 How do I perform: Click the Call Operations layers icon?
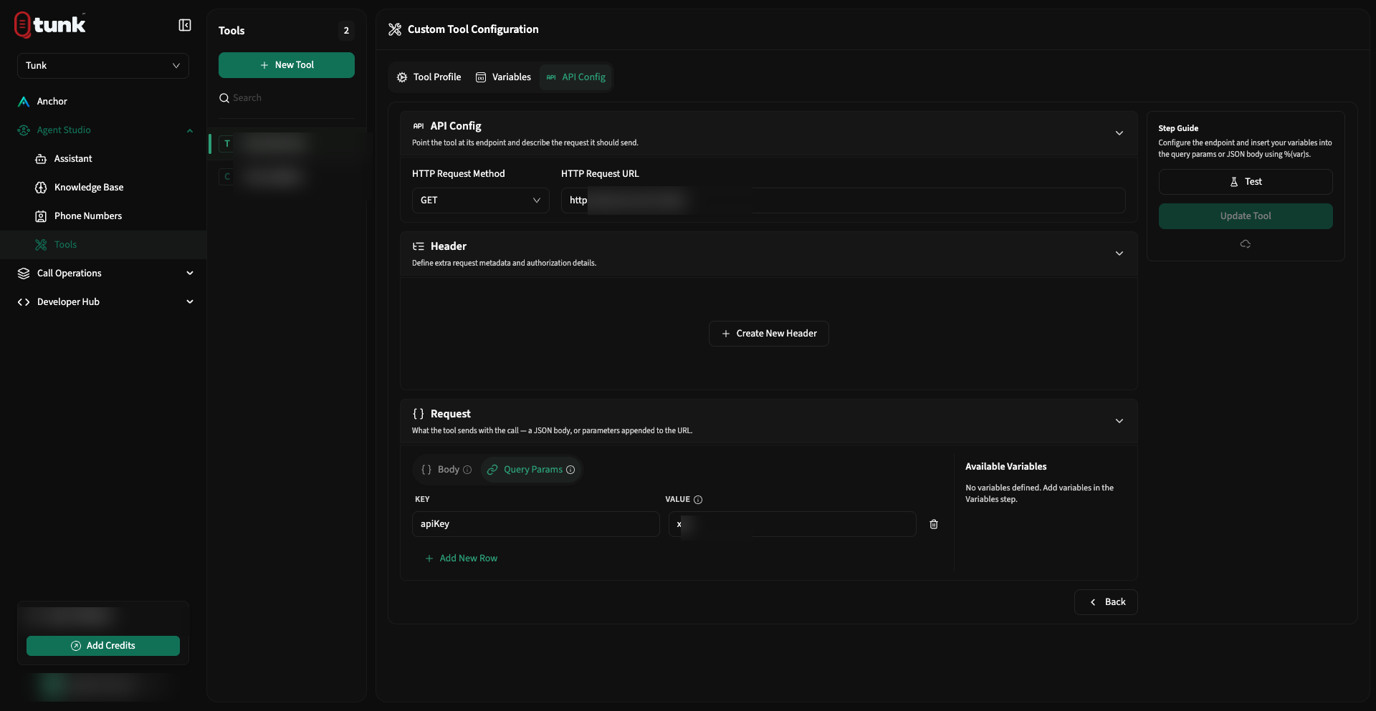coord(24,274)
